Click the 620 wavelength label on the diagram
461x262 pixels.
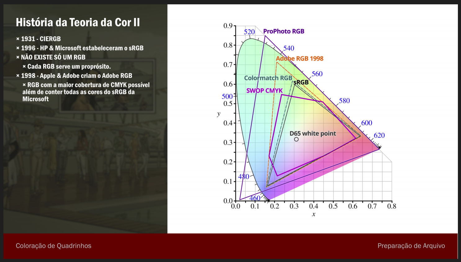pos(379,135)
